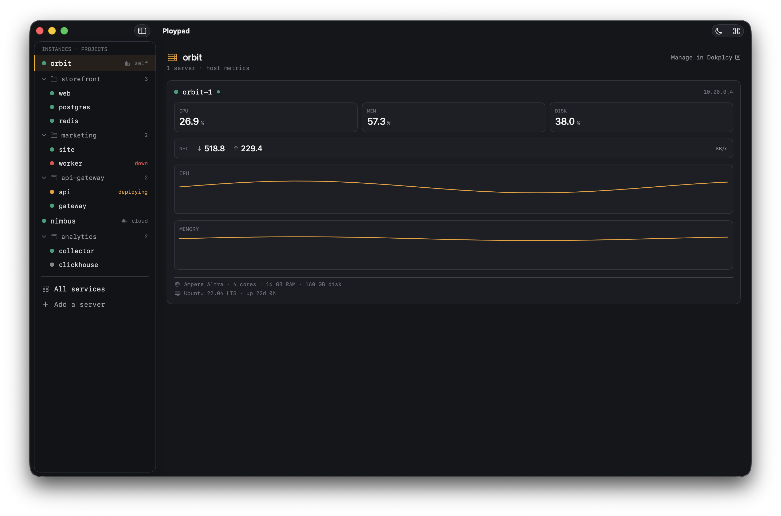Open the worker service marked down
The height and width of the screenshot is (516, 781).
95,164
